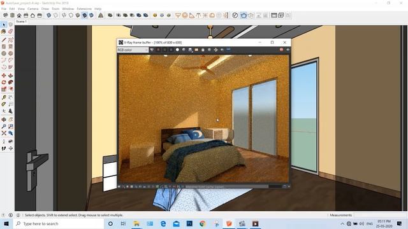The height and width of the screenshot is (229, 408).
Task: Open the File menu
Action: (x=4, y=9)
